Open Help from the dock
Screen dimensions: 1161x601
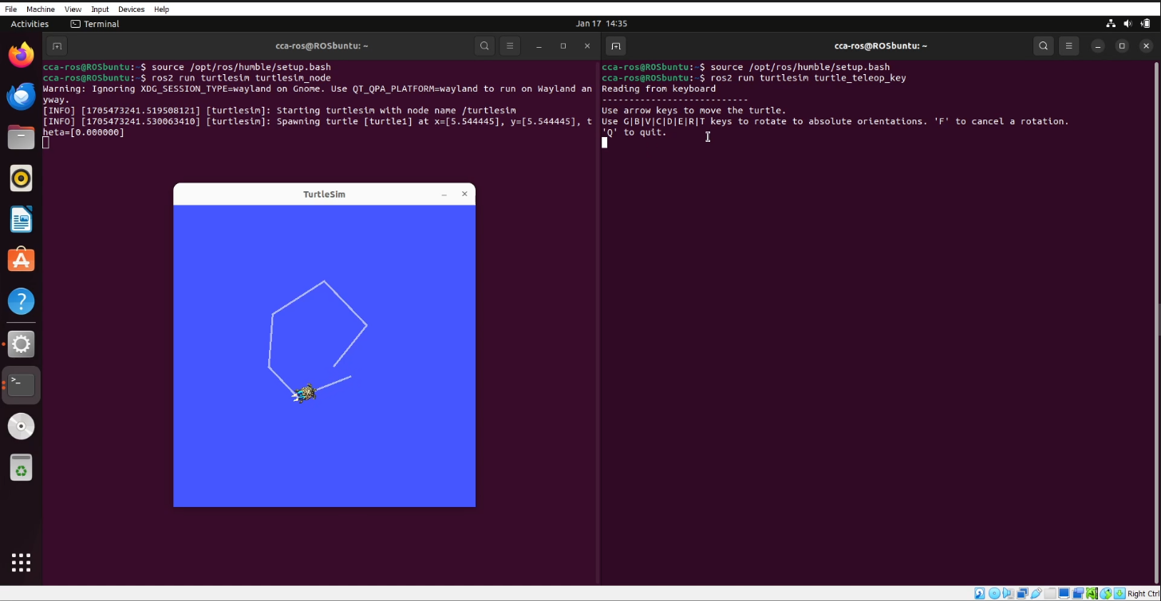tap(22, 301)
